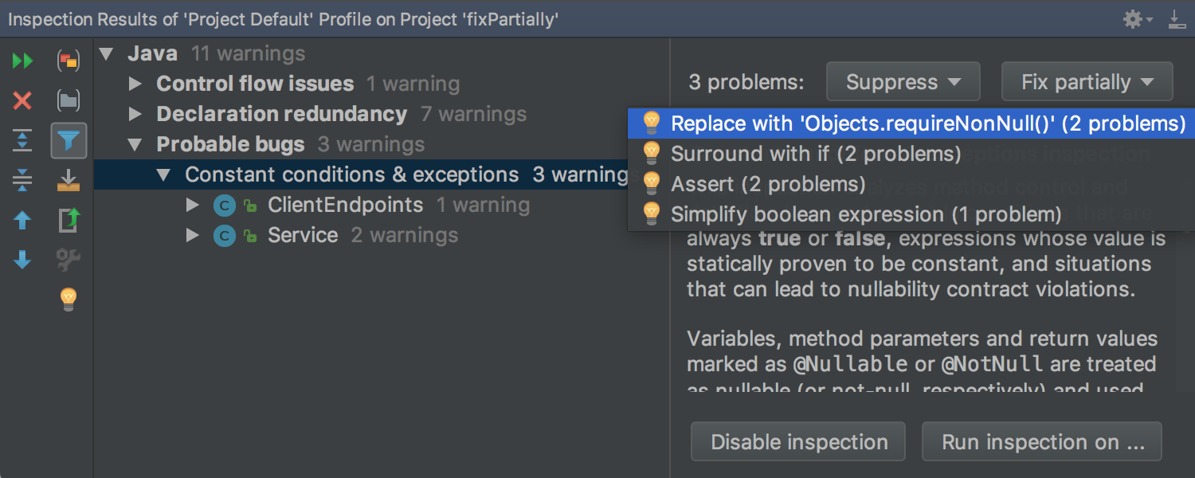Image resolution: width=1195 pixels, height=478 pixels.
Task: Toggle the Group by directory icon
Action: (69, 100)
